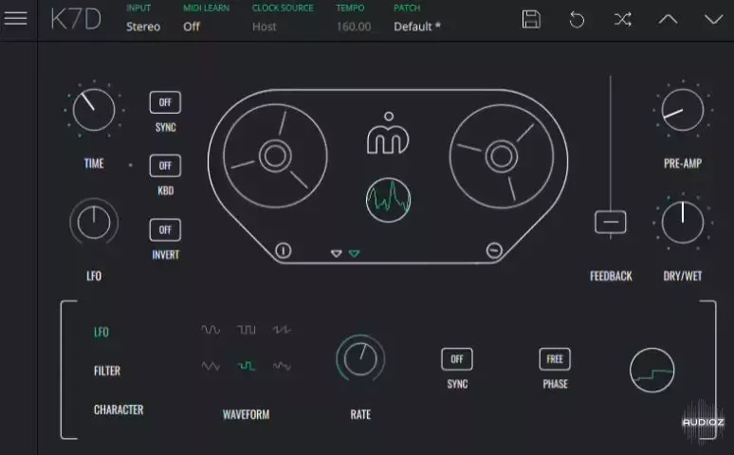Select the sawtooth LFO waveform
734x455 pixels.
click(x=282, y=330)
